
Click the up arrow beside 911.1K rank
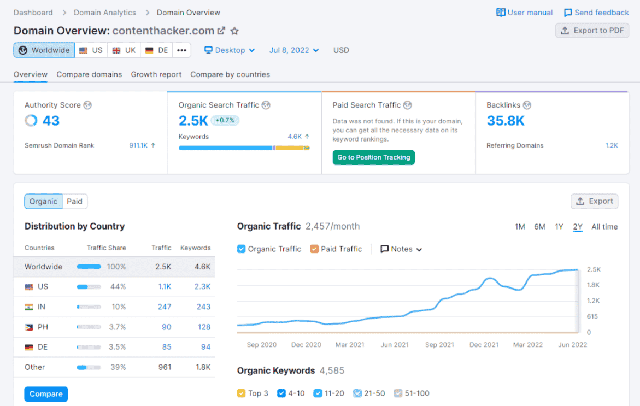pos(153,145)
